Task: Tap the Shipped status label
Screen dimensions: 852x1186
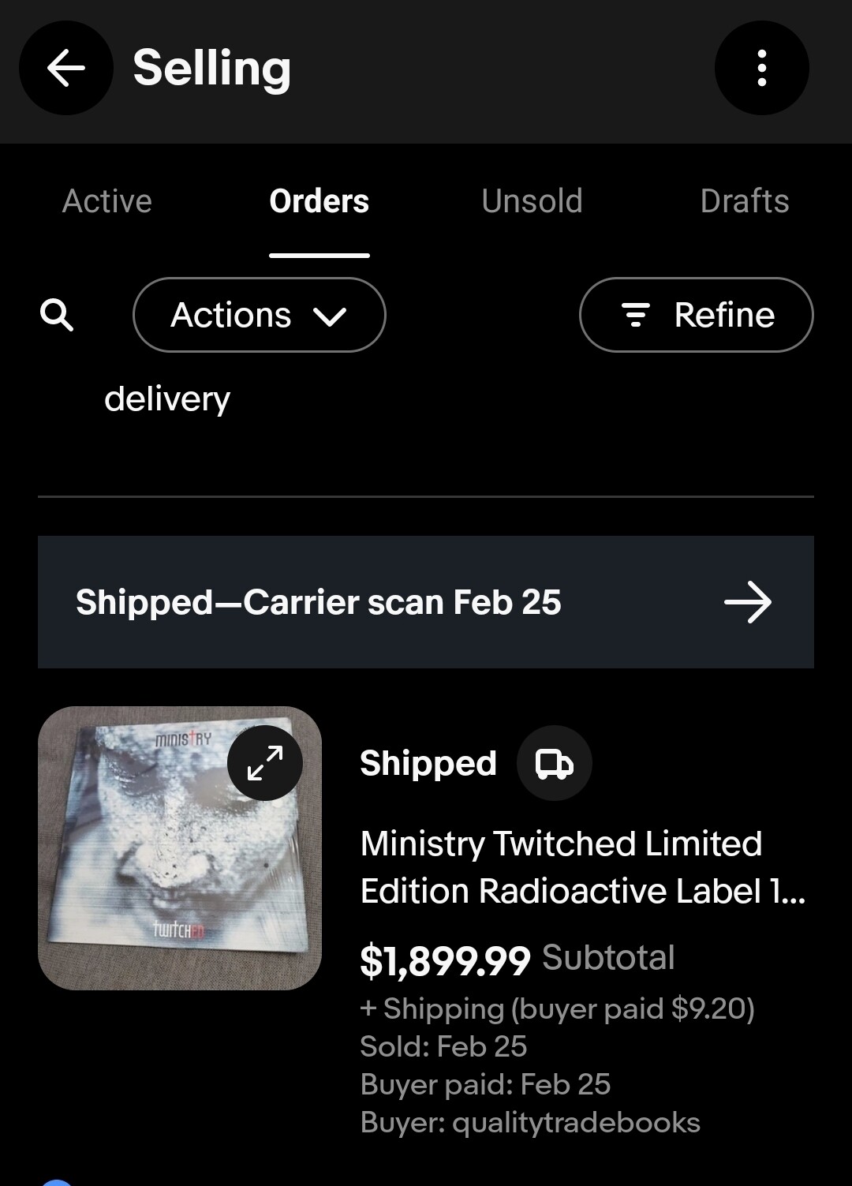Action: (428, 763)
